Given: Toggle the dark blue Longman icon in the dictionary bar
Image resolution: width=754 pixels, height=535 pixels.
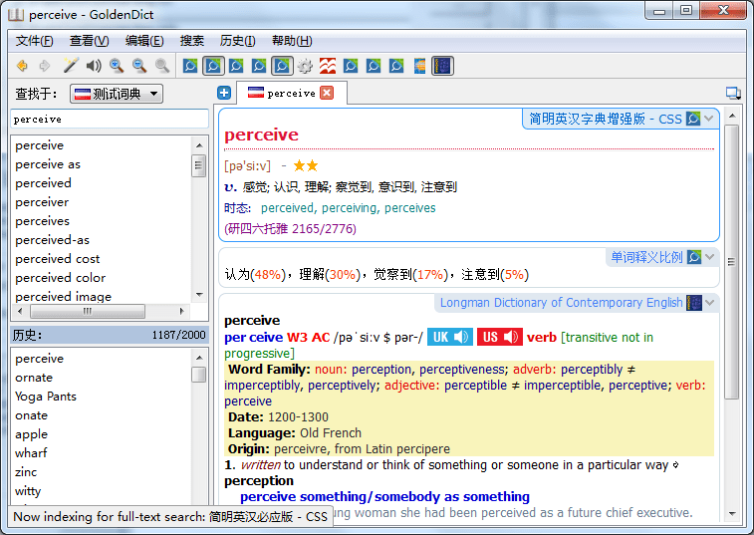Looking at the screenshot, I should click(x=442, y=66).
